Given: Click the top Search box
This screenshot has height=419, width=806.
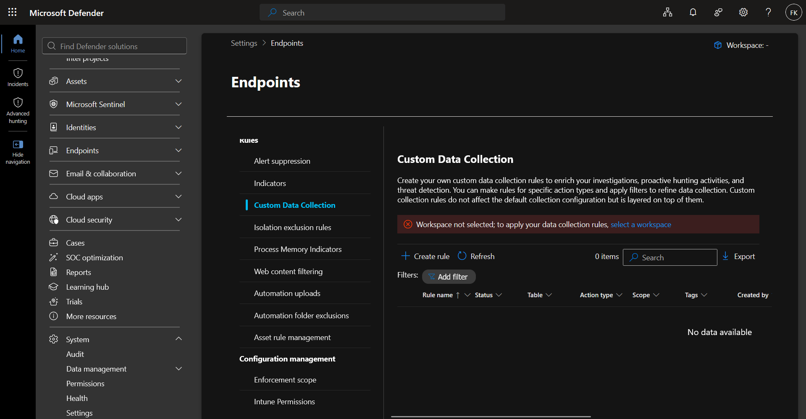Looking at the screenshot, I should [382, 13].
